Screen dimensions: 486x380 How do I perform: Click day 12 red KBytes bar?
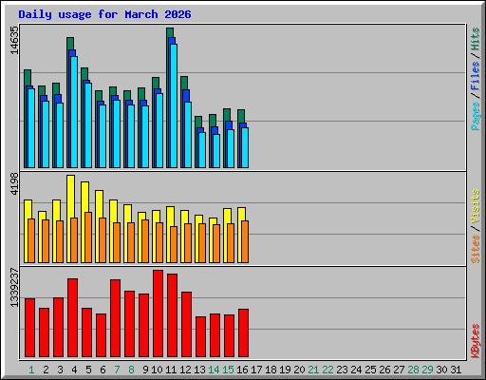coord(186,325)
